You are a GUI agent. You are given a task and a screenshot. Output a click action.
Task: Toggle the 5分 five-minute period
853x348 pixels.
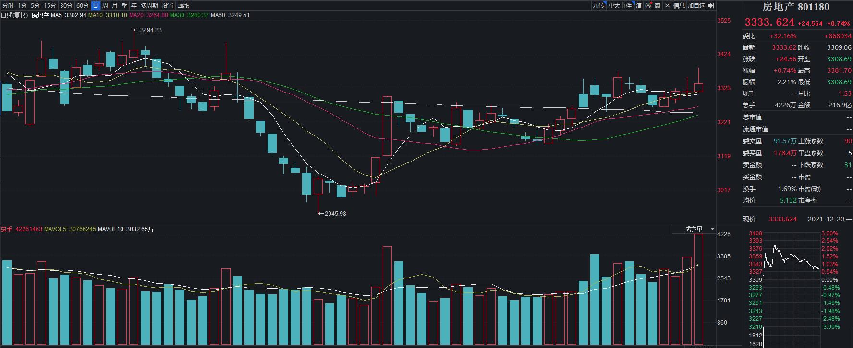pos(35,6)
